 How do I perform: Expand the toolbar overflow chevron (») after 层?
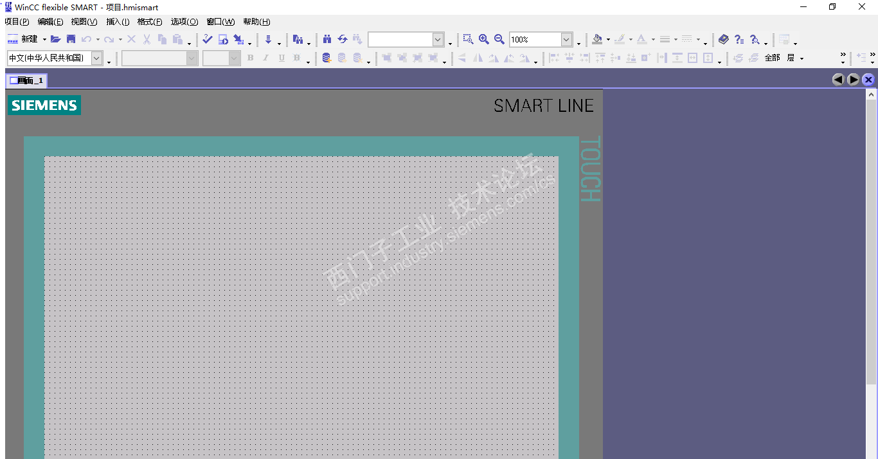[x=843, y=55]
